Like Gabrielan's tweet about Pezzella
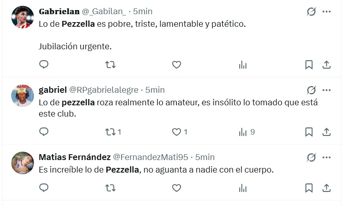The height and width of the screenshot is (206, 346). pos(176,64)
